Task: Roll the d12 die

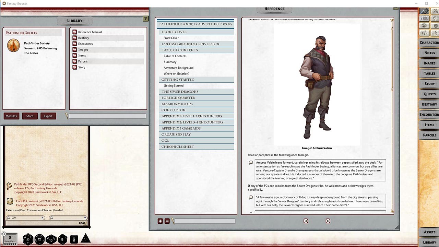Action: tap(39, 239)
